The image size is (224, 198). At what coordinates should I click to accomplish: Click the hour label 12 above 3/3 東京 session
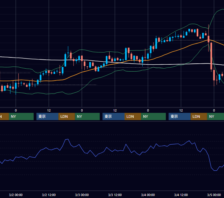click(115, 111)
